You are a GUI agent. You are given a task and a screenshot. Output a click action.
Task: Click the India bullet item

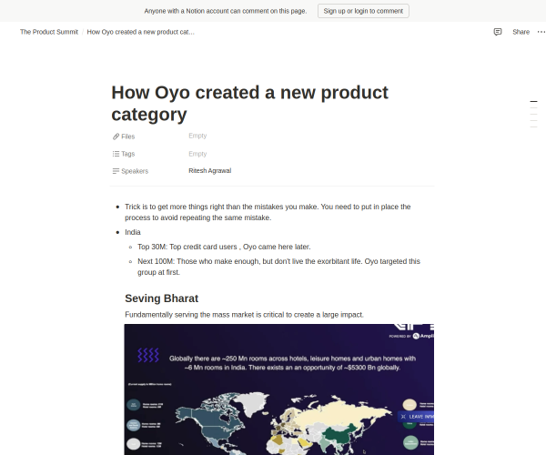click(133, 232)
